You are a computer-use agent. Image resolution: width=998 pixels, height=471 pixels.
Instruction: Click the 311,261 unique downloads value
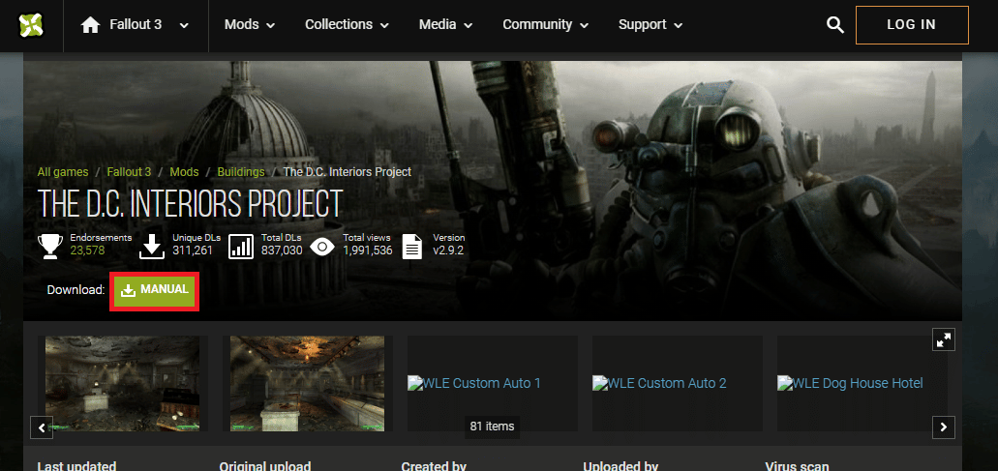[x=193, y=250]
